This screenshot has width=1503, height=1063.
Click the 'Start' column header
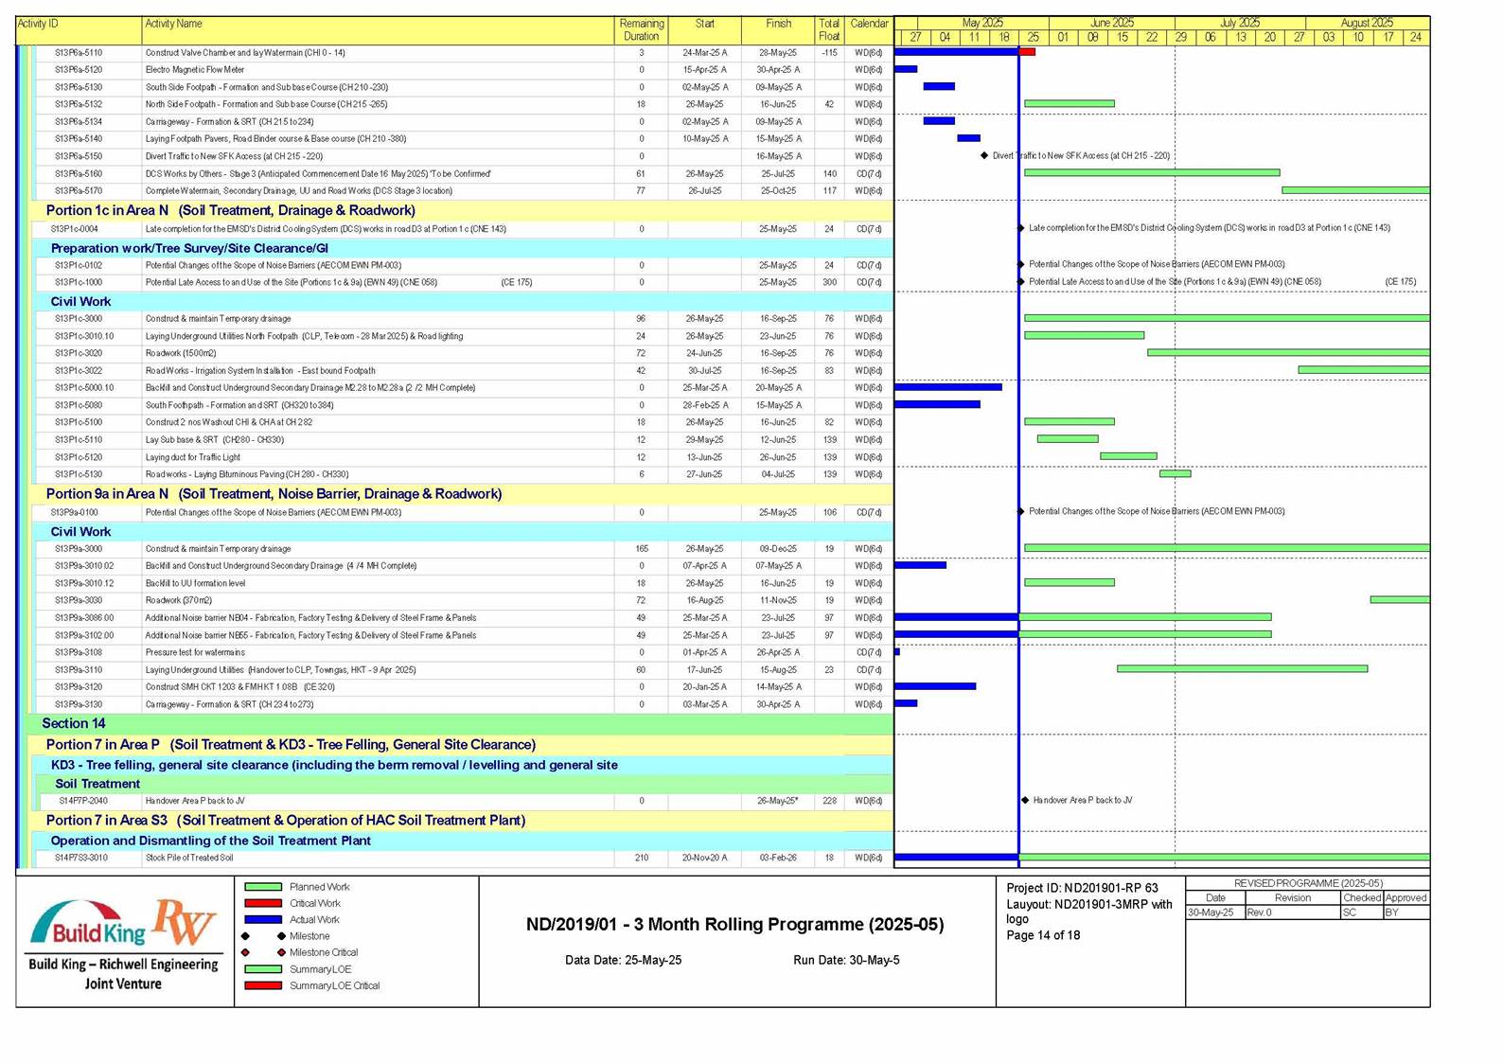tap(705, 24)
